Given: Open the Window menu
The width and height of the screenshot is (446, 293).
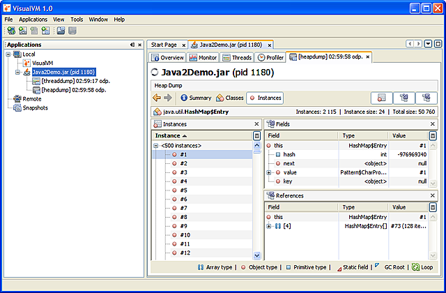Looking at the screenshot, I should [98, 20].
